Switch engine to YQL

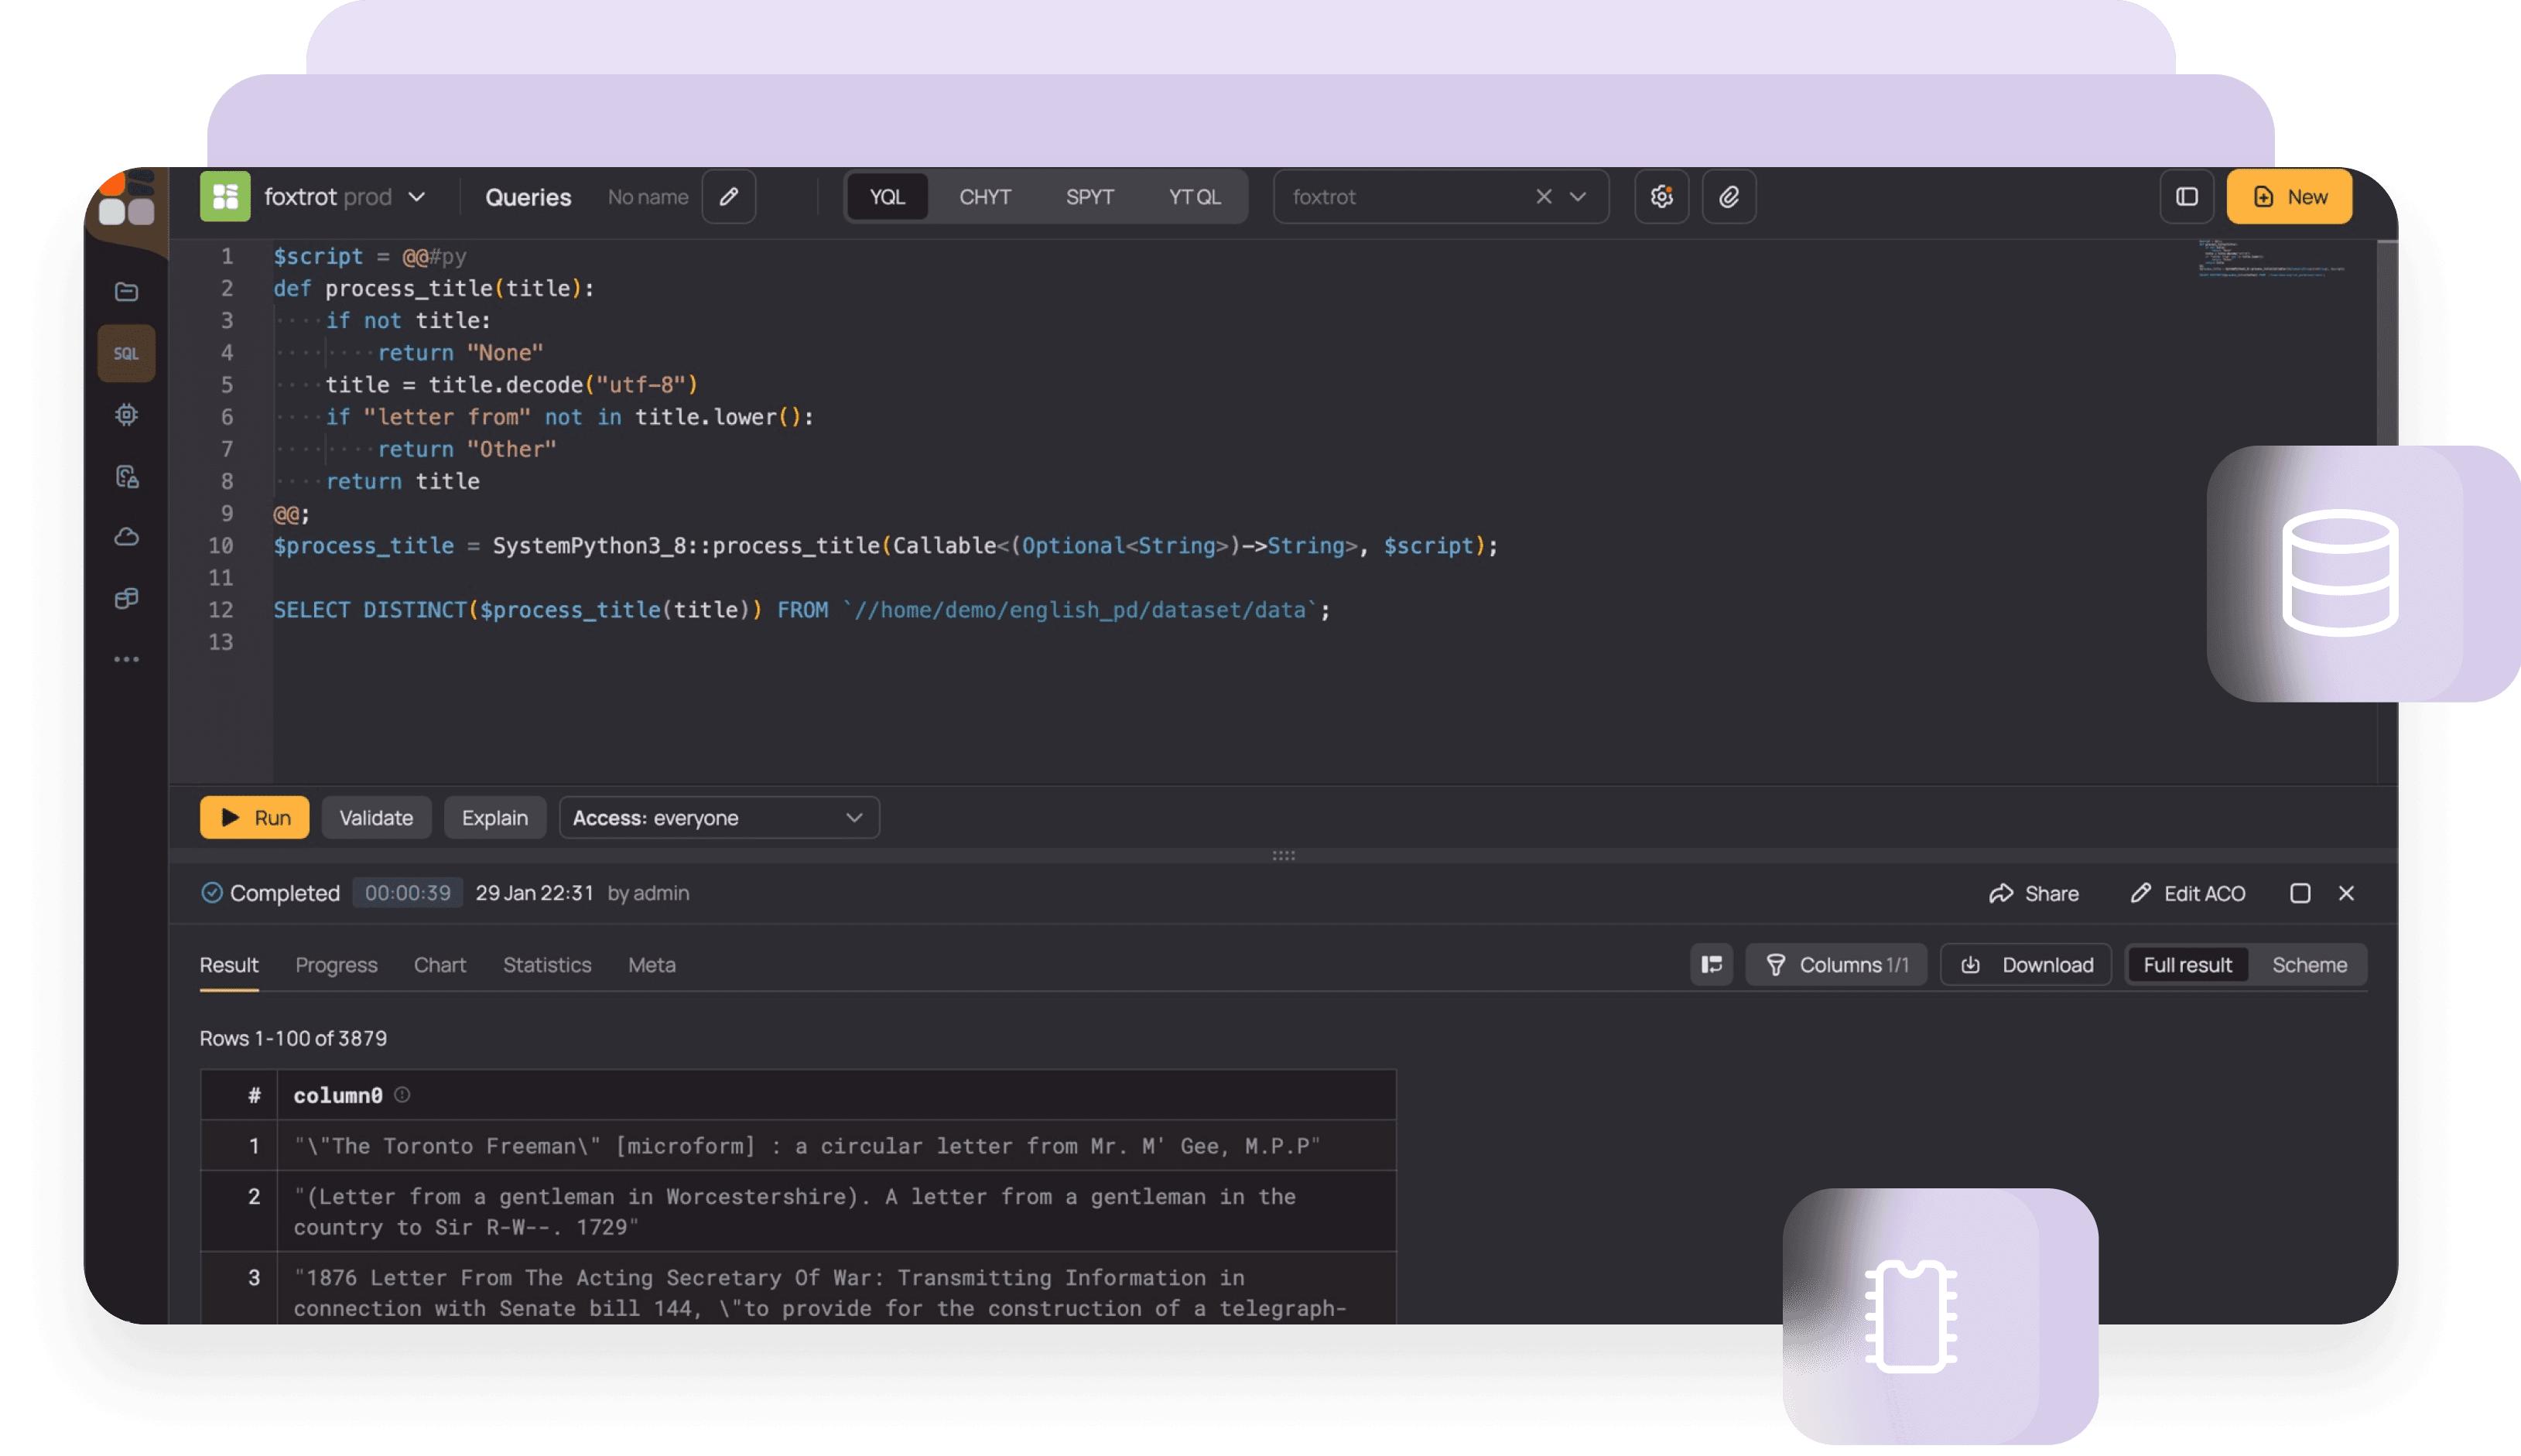(x=887, y=196)
